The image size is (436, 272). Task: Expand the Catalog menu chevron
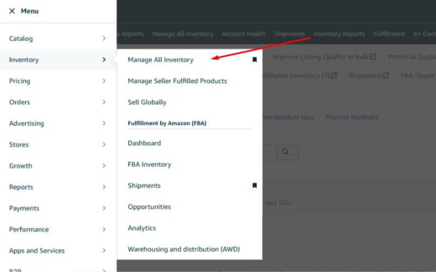[x=104, y=38]
